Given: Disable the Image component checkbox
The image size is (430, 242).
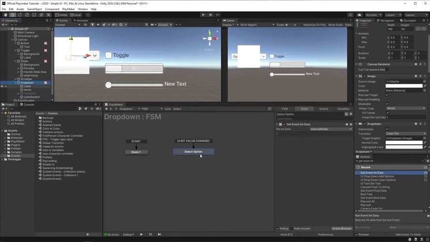Looking at the screenshot, I should tap(364, 76).
